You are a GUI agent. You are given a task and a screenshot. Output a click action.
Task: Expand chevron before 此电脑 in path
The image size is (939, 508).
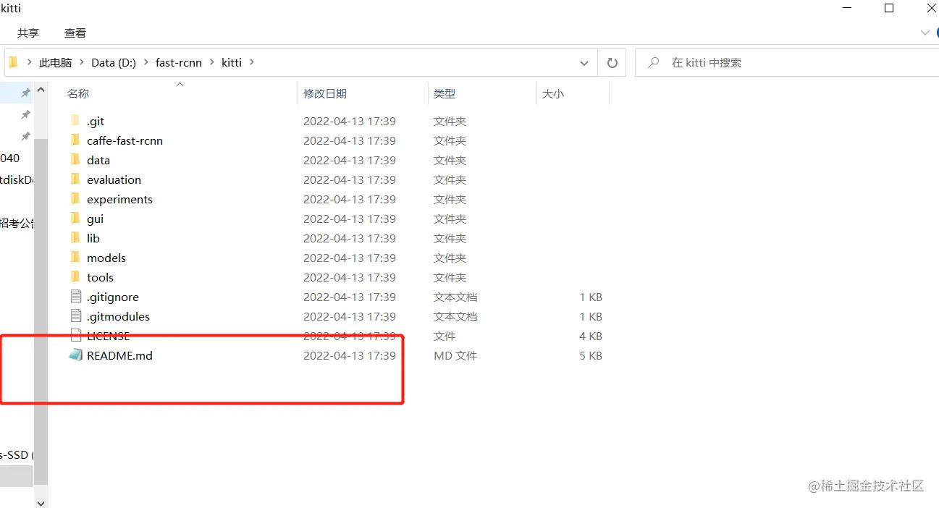click(29, 62)
